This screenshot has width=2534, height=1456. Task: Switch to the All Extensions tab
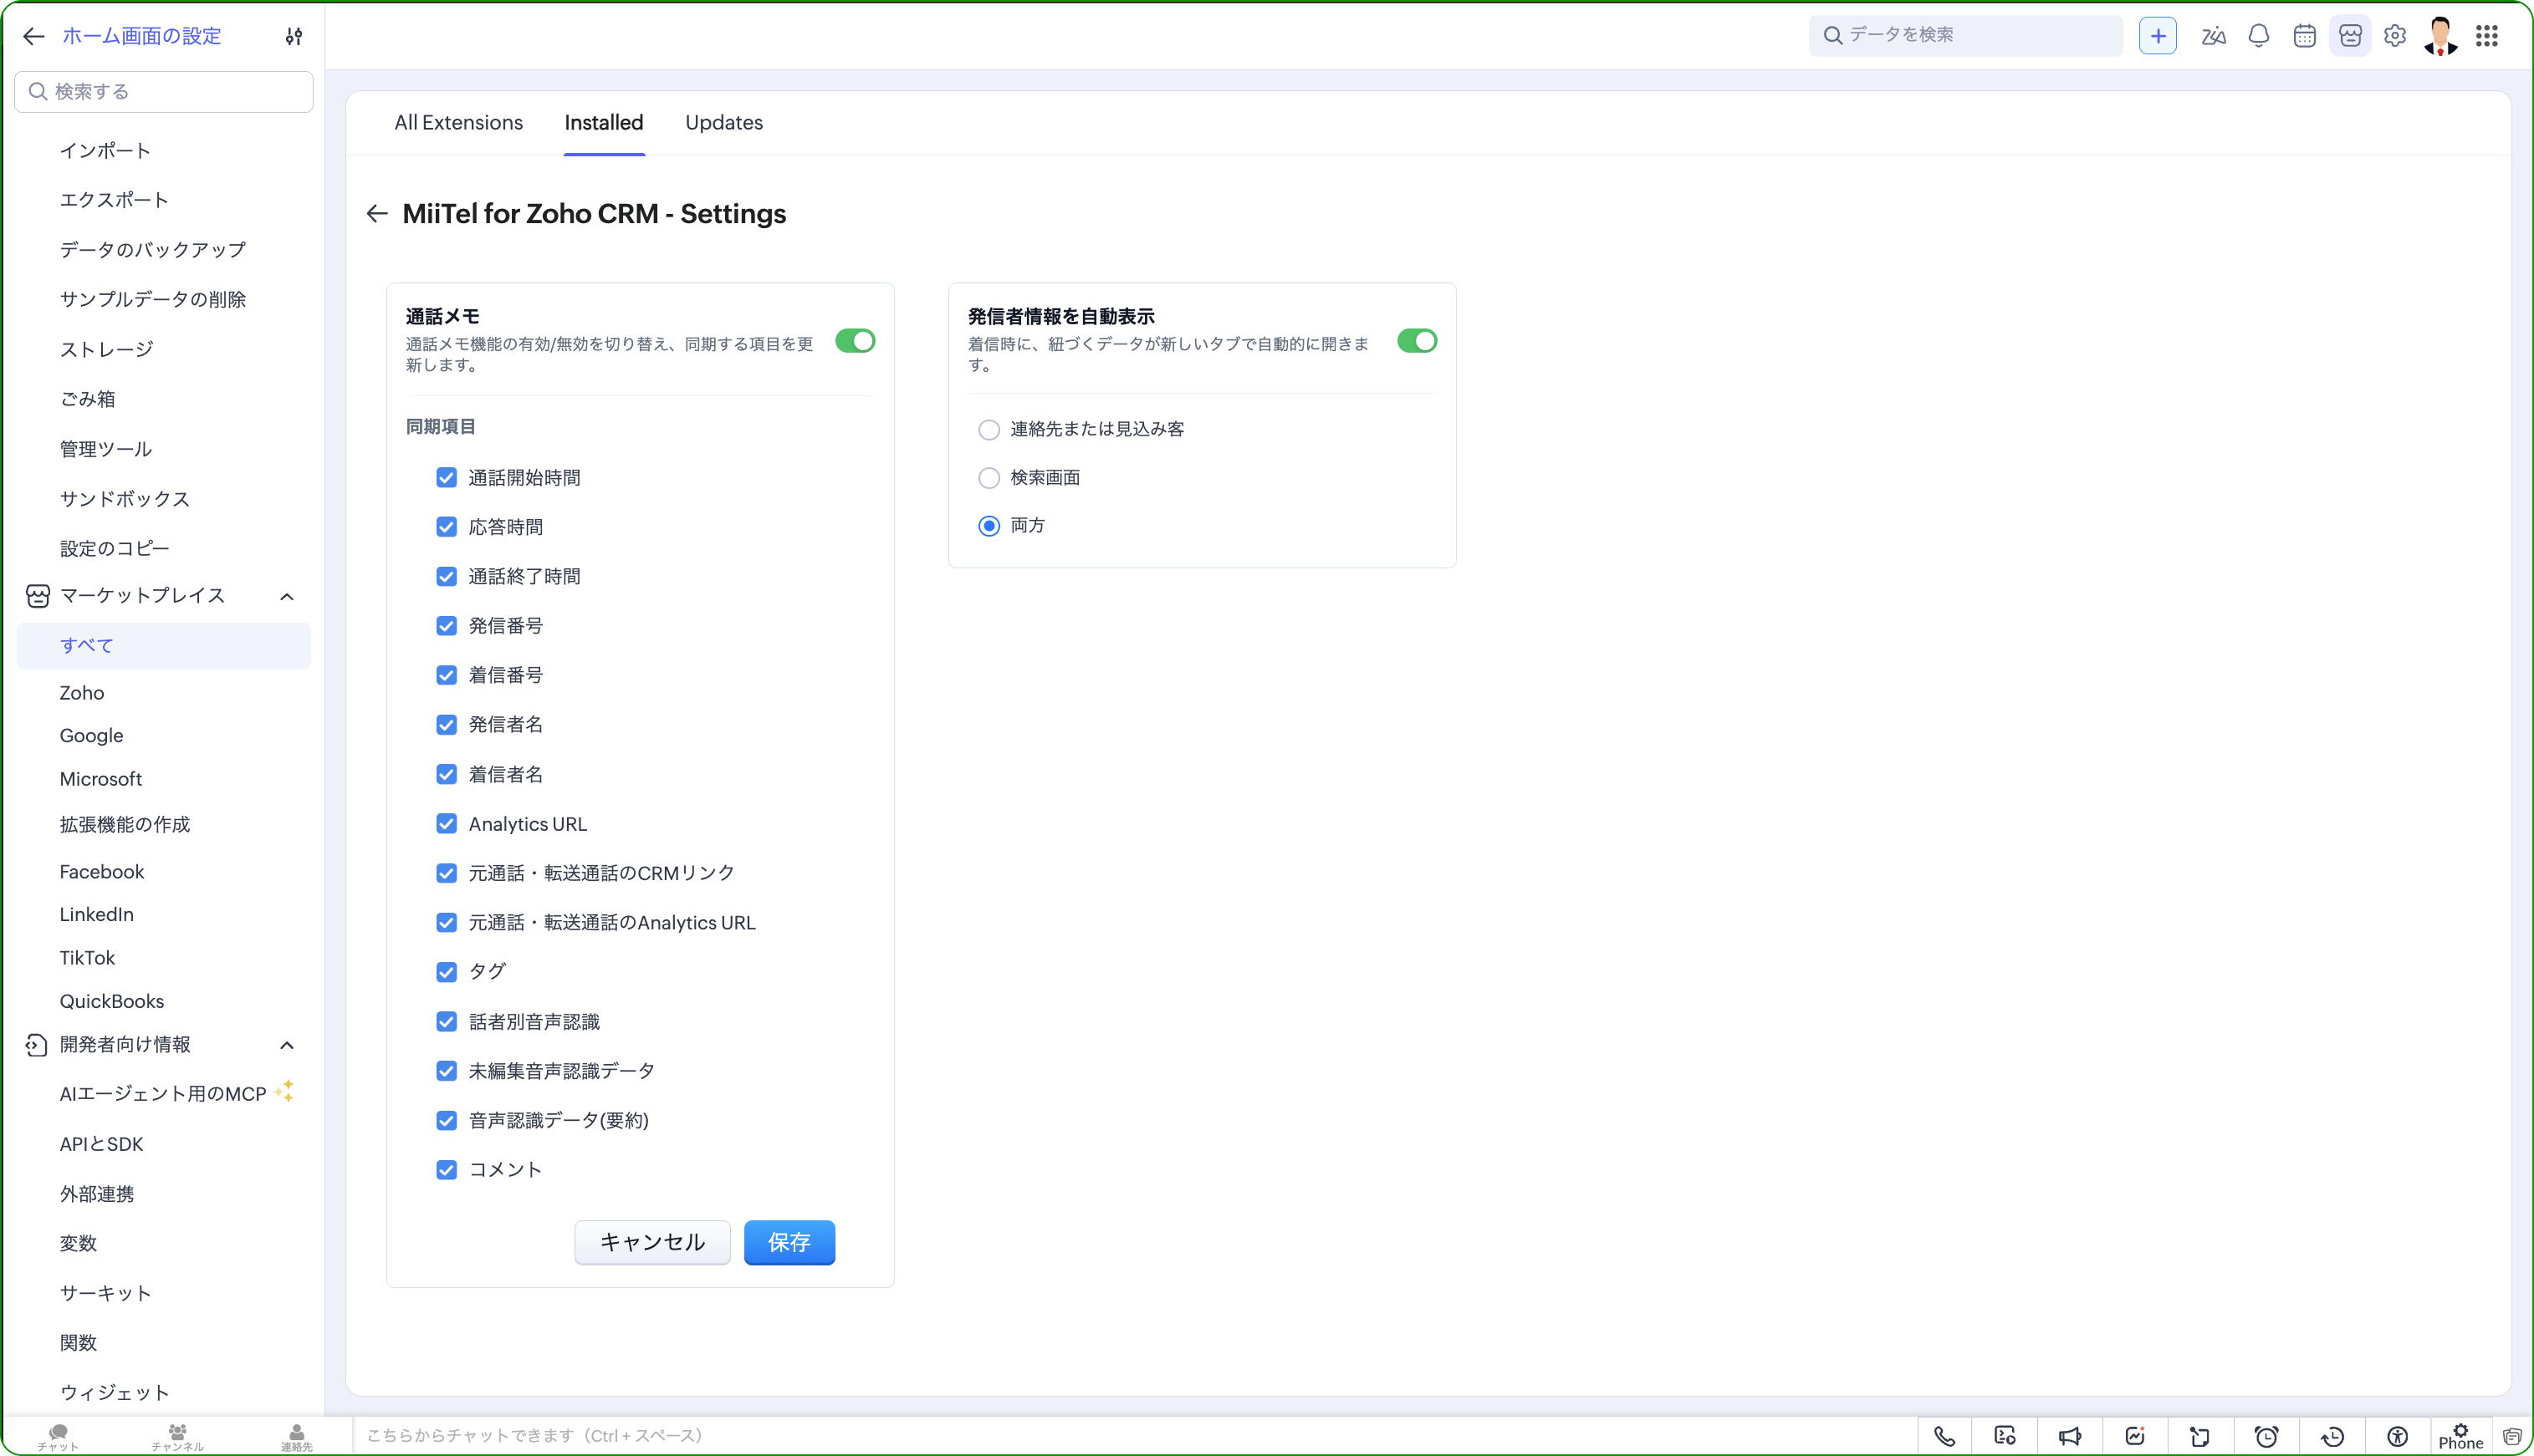tap(458, 122)
